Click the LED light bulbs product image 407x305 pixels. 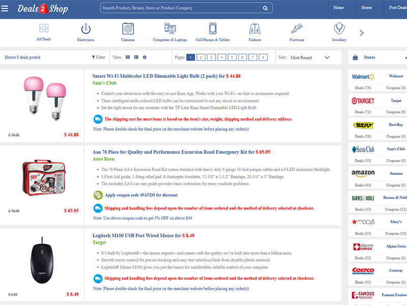click(44, 98)
